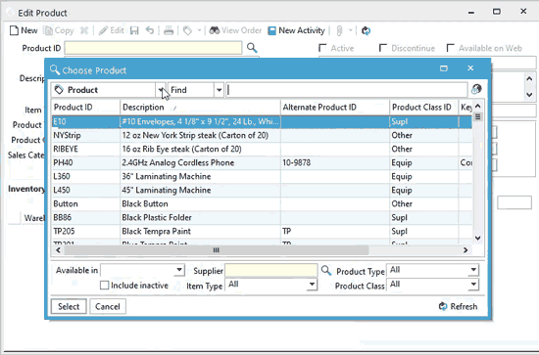Viewport: 539px width, 355px height.
Task: Open the attachment dropdown arrow
Action: [x=350, y=30]
